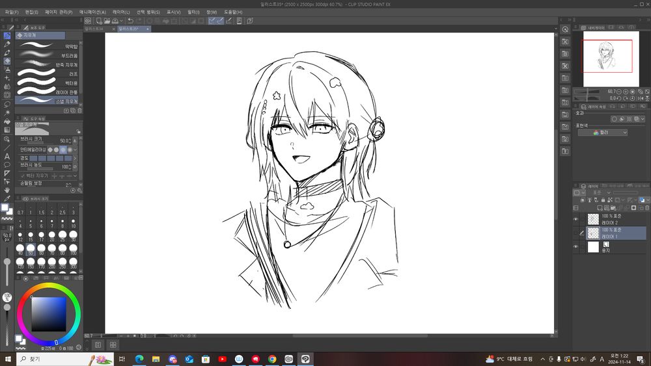The height and width of the screenshot is (366, 651).
Task: Open the 파일(F) menu
Action: coord(12,12)
